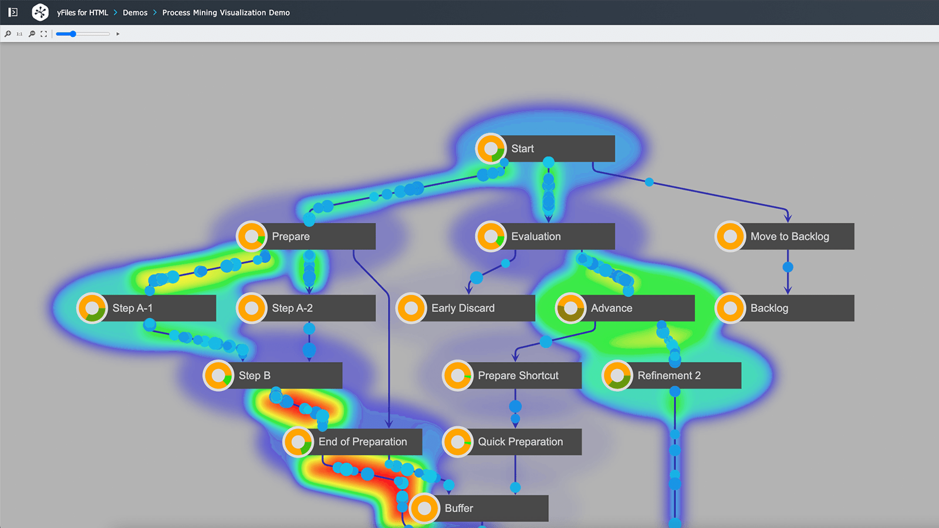939x528 pixels.
Task: Click token on Start to Backlog edge
Action: tap(649, 182)
